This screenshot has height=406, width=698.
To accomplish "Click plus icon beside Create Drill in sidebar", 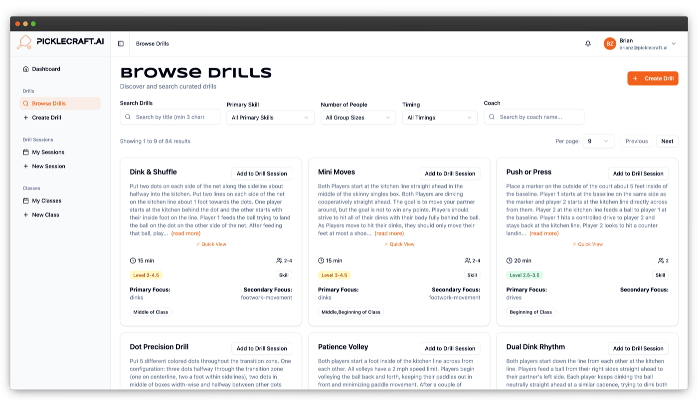I will [26, 118].
